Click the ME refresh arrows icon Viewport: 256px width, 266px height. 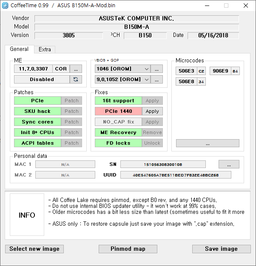pyautogui.click(x=76, y=79)
